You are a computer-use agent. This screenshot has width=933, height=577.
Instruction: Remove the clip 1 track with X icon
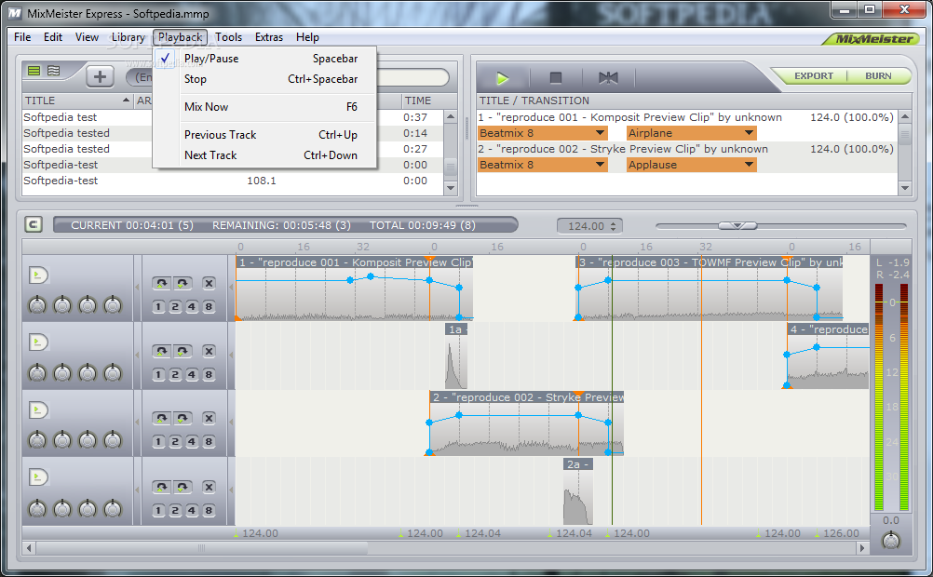(209, 283)
